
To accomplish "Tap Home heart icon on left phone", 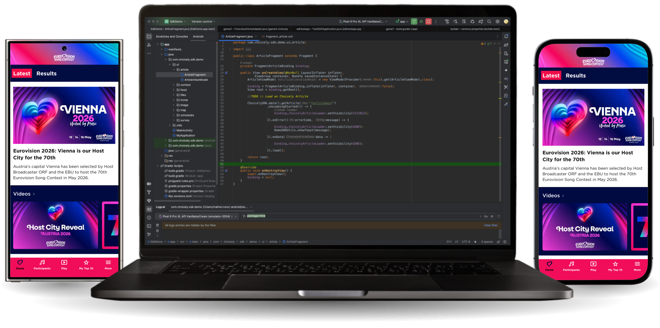I will 20,262.
